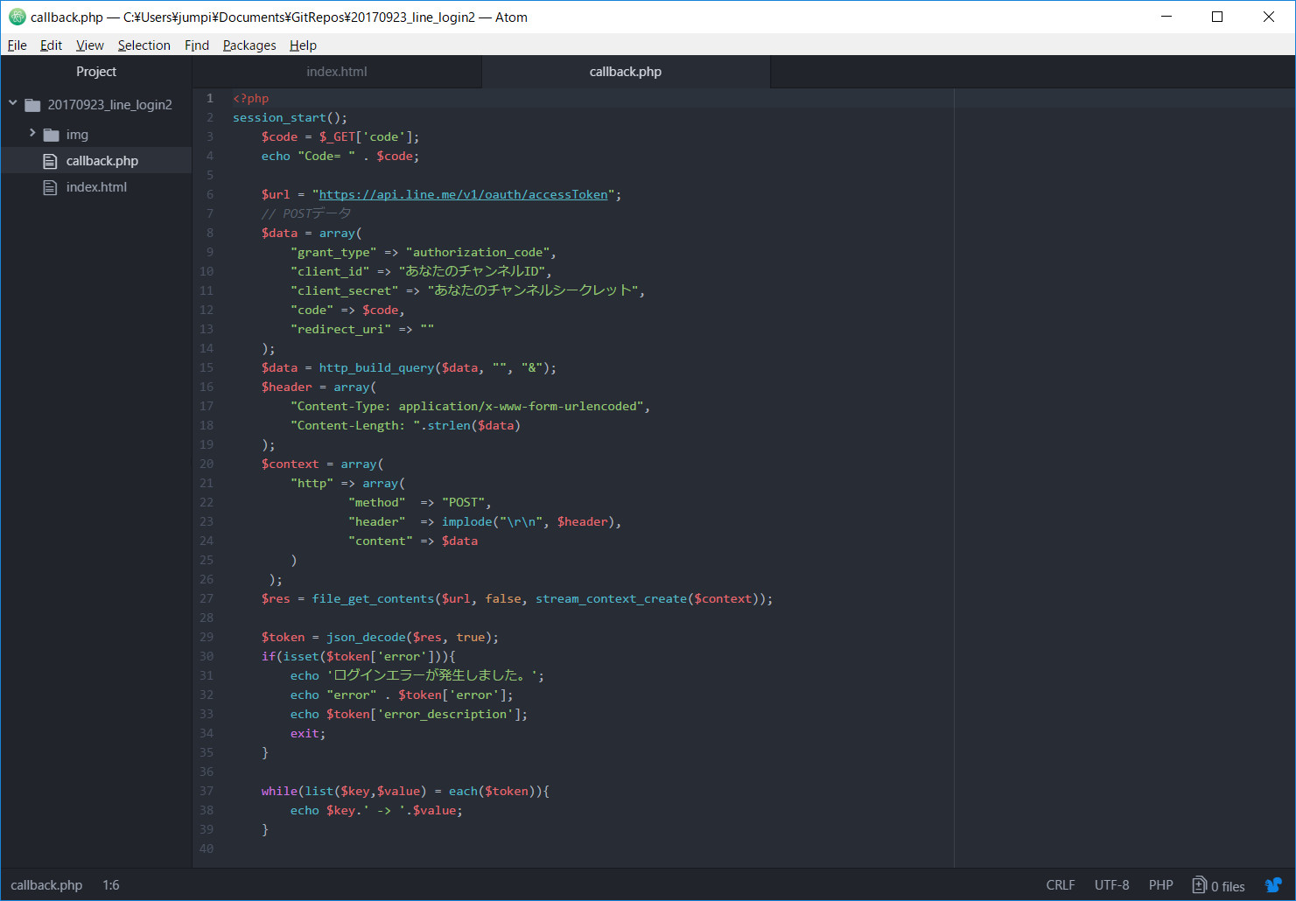Click the UTF-8 encoding selector
The image size is (1296, 901).
(1111, 885)
